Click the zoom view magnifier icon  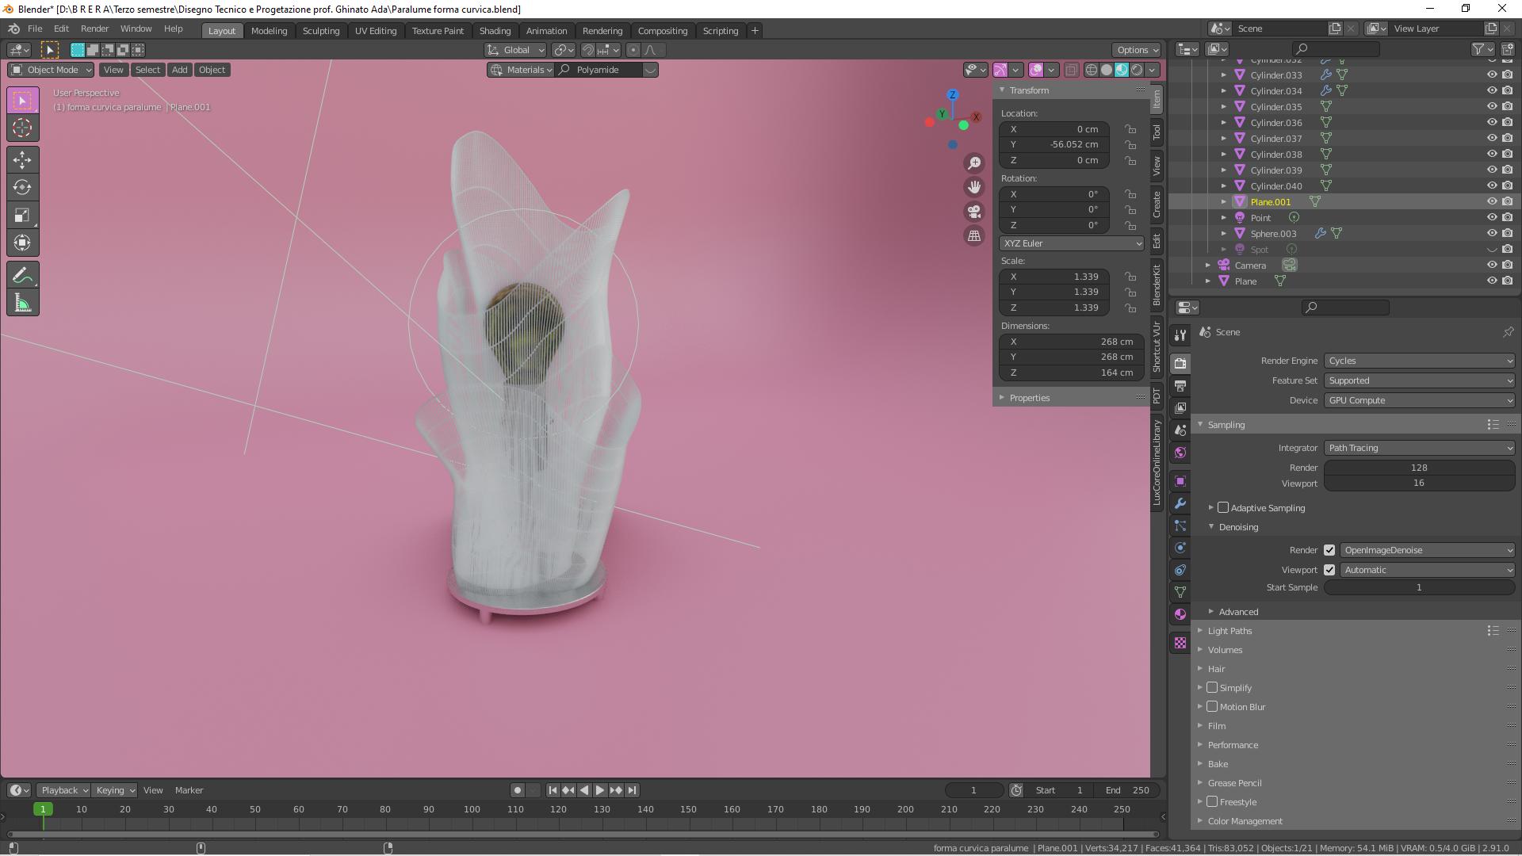point(974,162)
